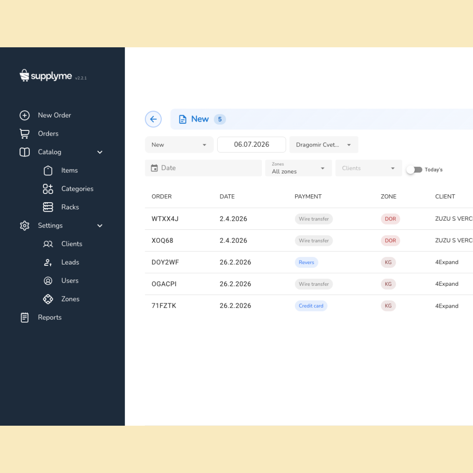Toggle the Today's switch
The width and height of the screenshot is (473, 473).
(x=414, y=169)
